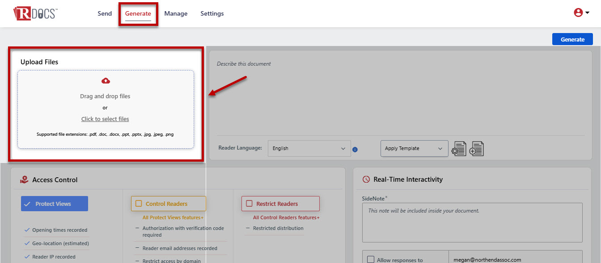Enable the Control Readers checkbox
The image size is (601, 263).
click(x=139, y=204)
